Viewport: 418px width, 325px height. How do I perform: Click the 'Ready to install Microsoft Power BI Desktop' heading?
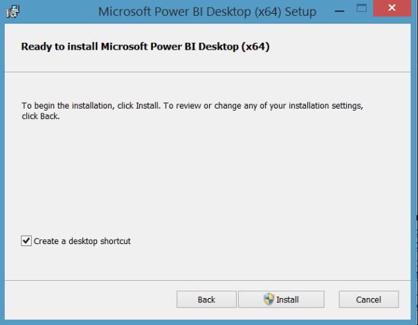coord(145,46)
